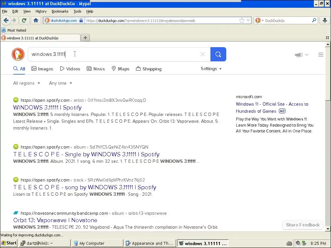Choose search engine in toolbar search box
Viewport: 331px width, 248px height.
coord(259,20)
